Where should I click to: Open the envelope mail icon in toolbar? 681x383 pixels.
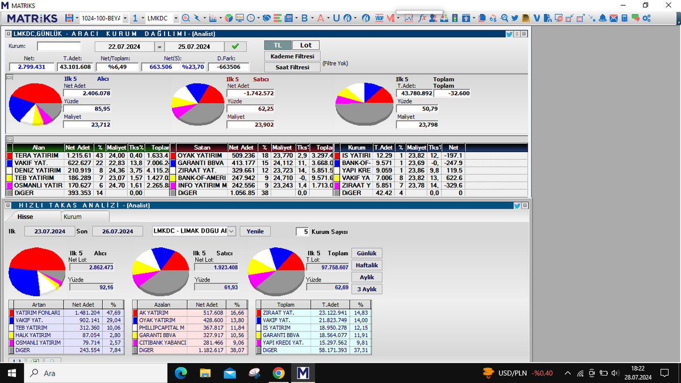point(613,18)
